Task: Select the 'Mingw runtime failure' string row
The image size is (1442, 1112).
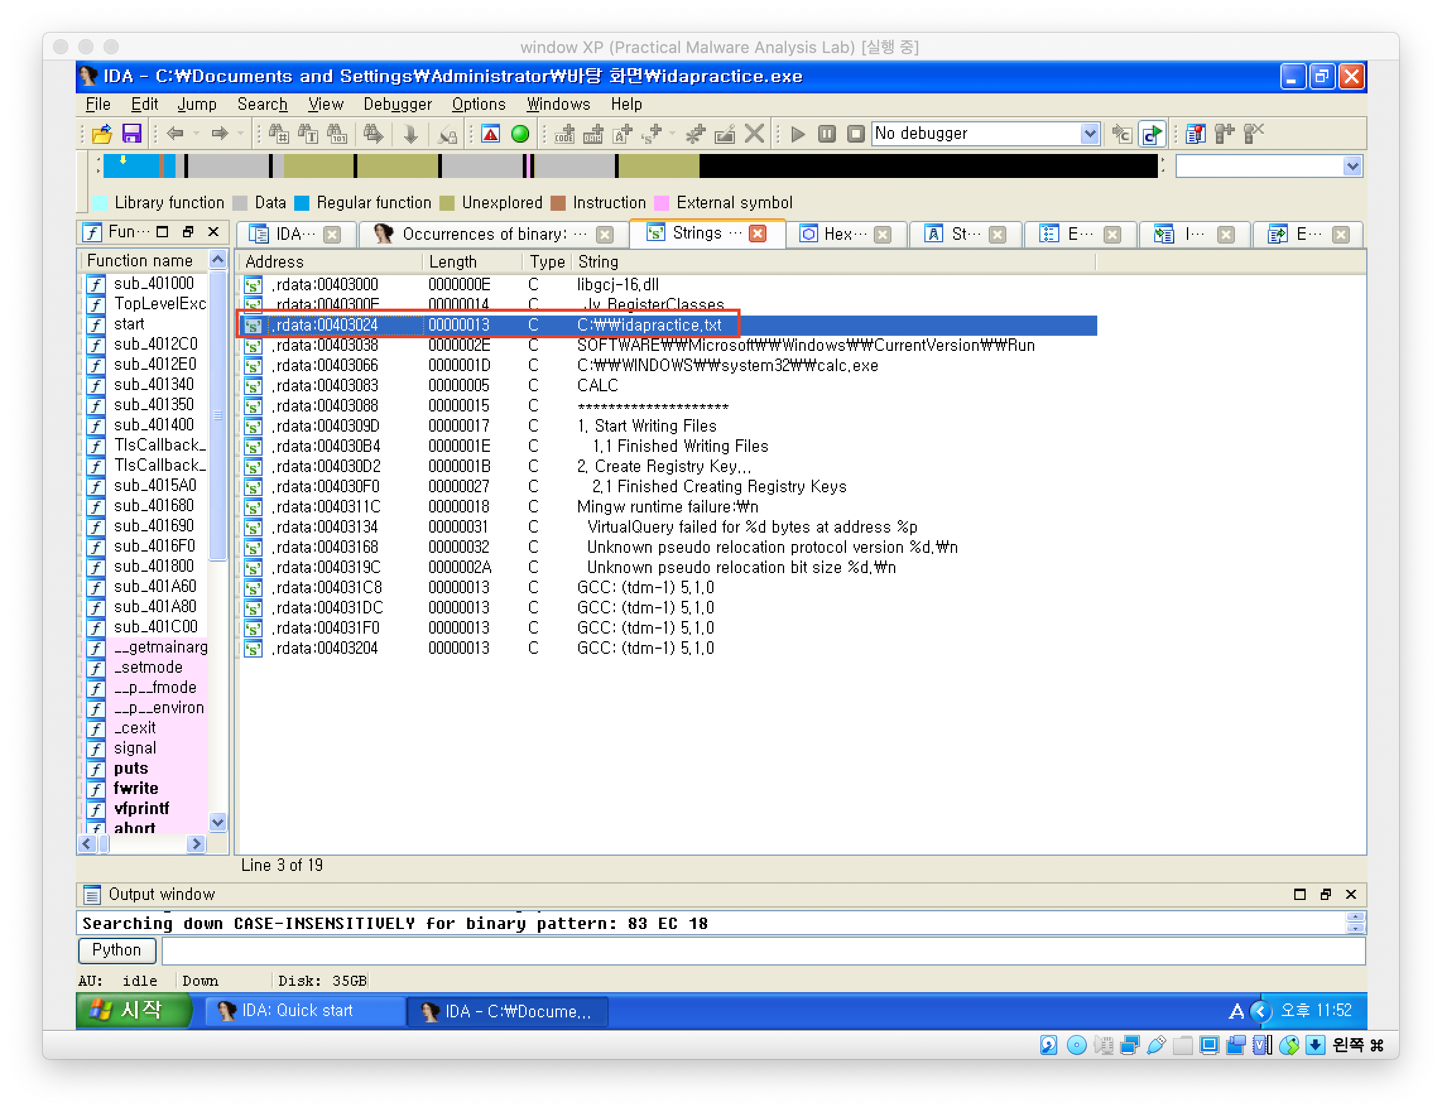Action: [x=667, y=507]
